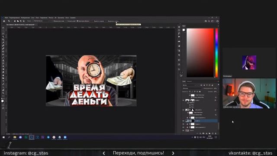
Task: Filter layers by adjustment layer icon
Action: [x=204, y=85]
